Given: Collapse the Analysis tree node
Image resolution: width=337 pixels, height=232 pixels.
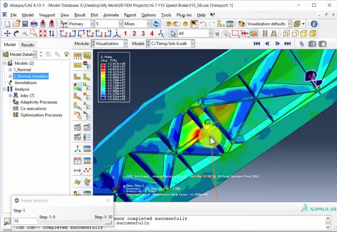Looking at the screenshot, I should point(5,89).
